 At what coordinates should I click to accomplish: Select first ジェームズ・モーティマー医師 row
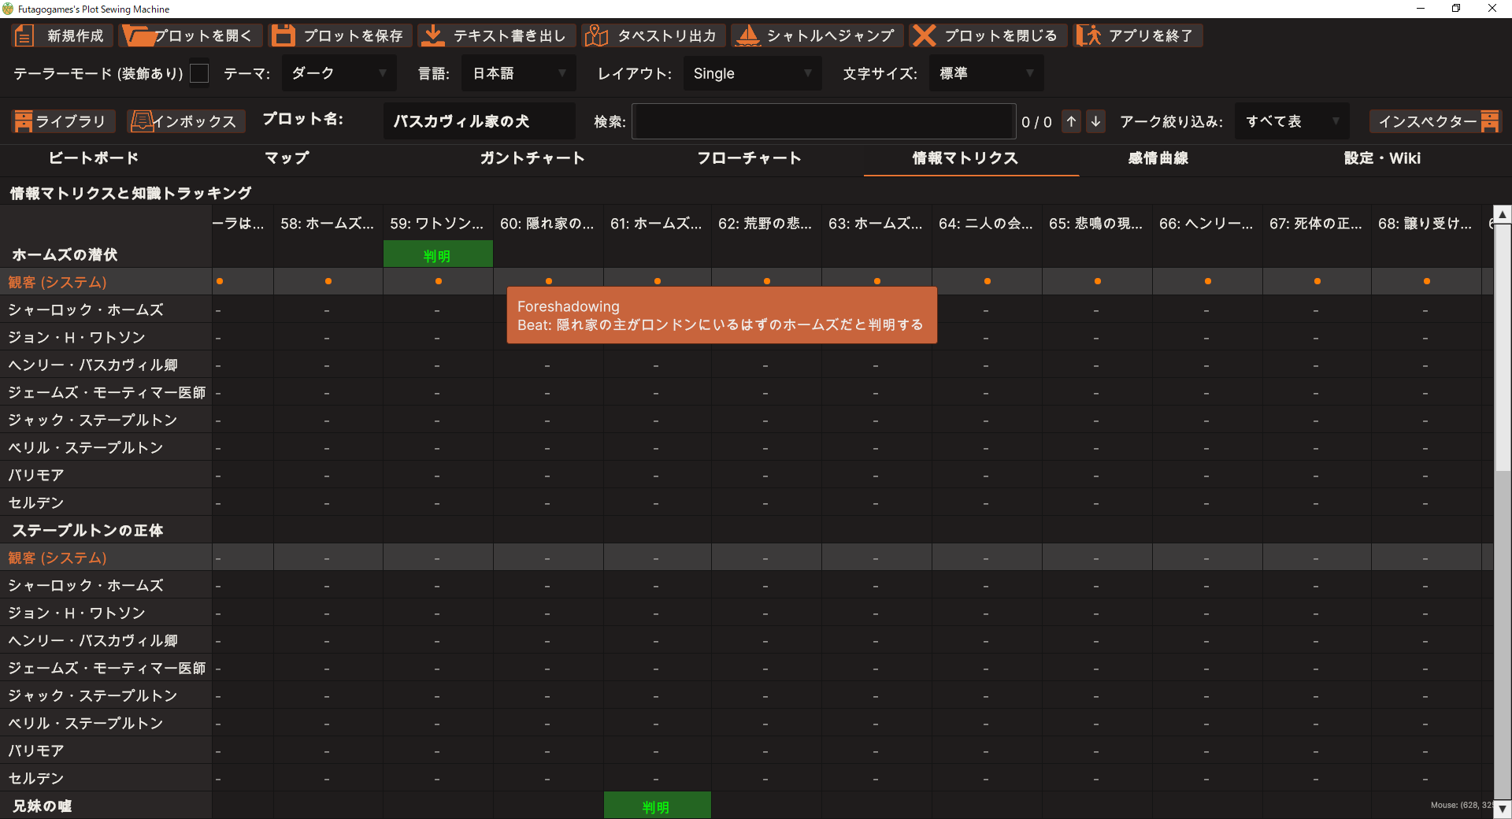[106, 392]
